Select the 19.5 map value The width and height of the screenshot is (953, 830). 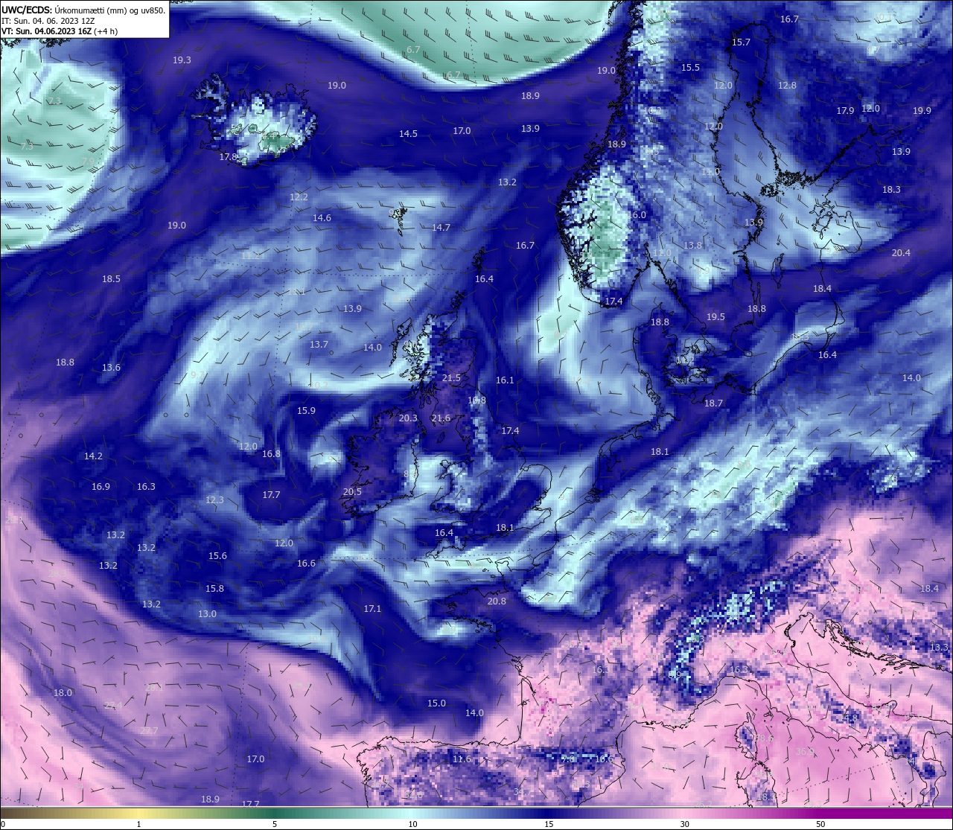click(x=715, y=317)
